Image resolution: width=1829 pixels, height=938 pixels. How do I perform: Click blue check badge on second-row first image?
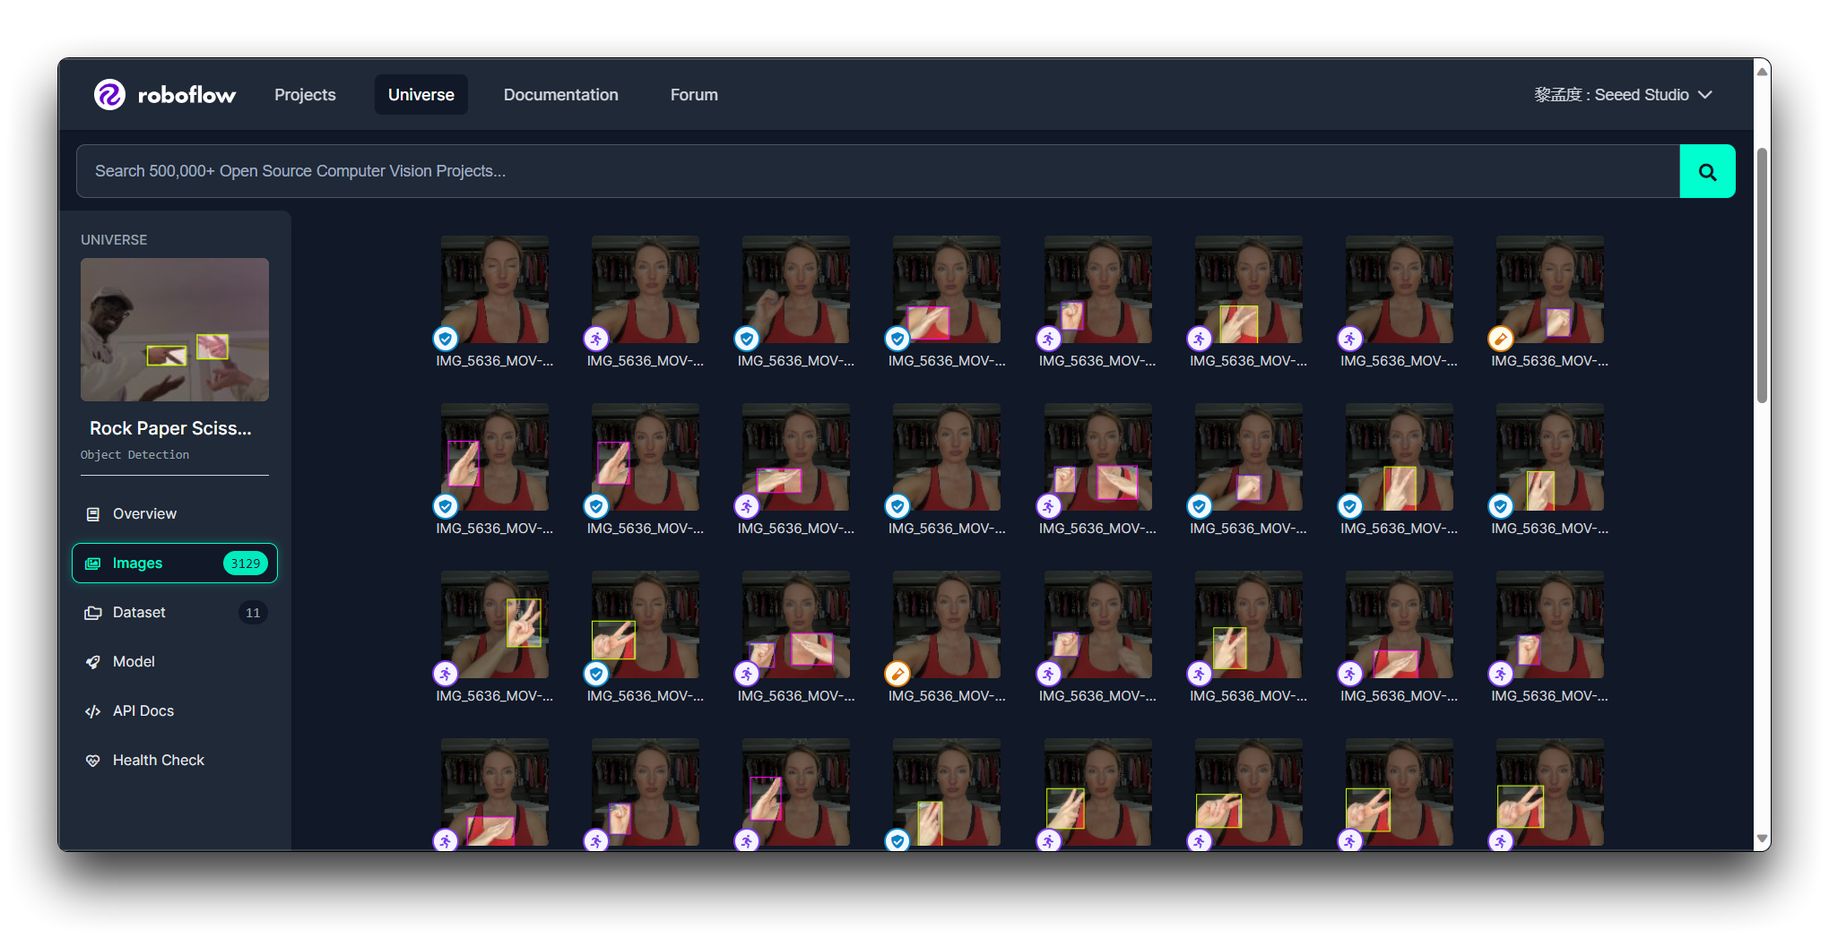[x=446, y=506]
